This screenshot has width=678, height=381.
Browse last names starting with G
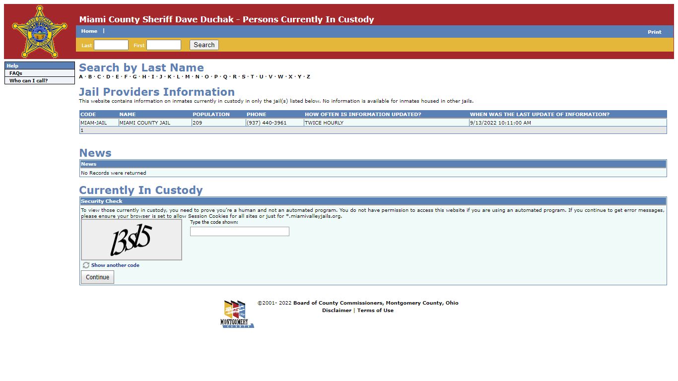tap(135, 77)
